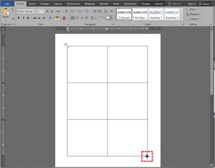Image resolution: width=215 pixels, height=168 pixels.
Task: Toggle Bold formatting
Action: tap(19, 18)
